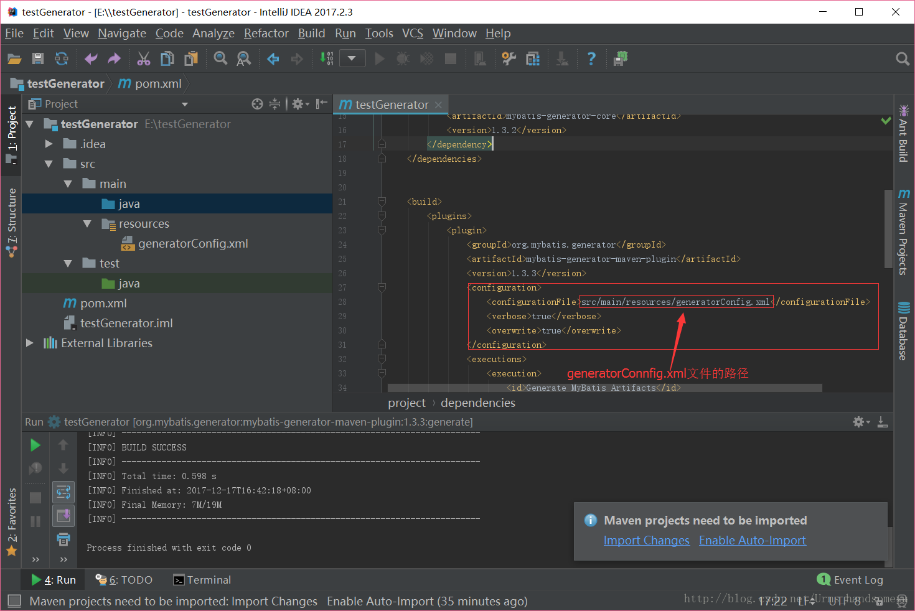Toggle soft-wrap in Run console
Image resolution: width=915 pixels, height=611 pixels.
[x=63, y=492]
